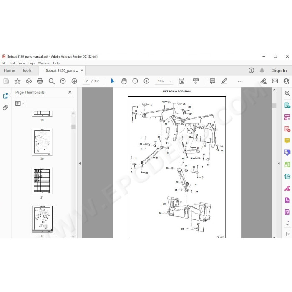Open Comment tool in right pane
This screenshot has width=292, height=292.
pyautogui.click(x=287, y=141)
